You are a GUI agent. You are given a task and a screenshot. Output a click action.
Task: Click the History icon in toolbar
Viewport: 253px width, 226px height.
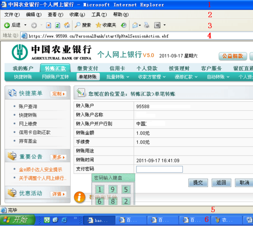coord(124,25)
